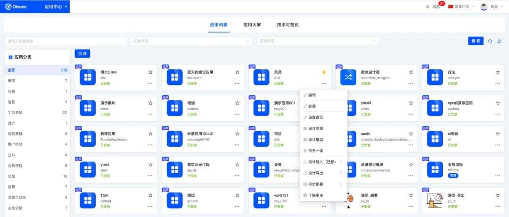Click the blue 搜索 button

coord(476,41)
